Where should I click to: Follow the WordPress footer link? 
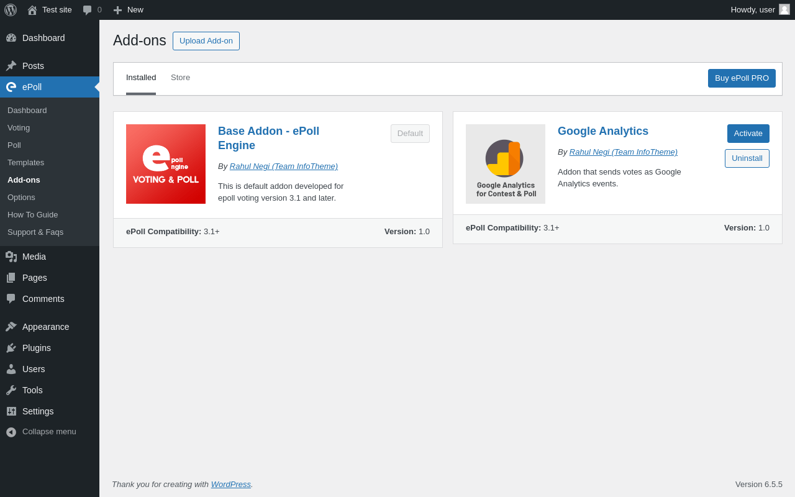click(231, 485)
